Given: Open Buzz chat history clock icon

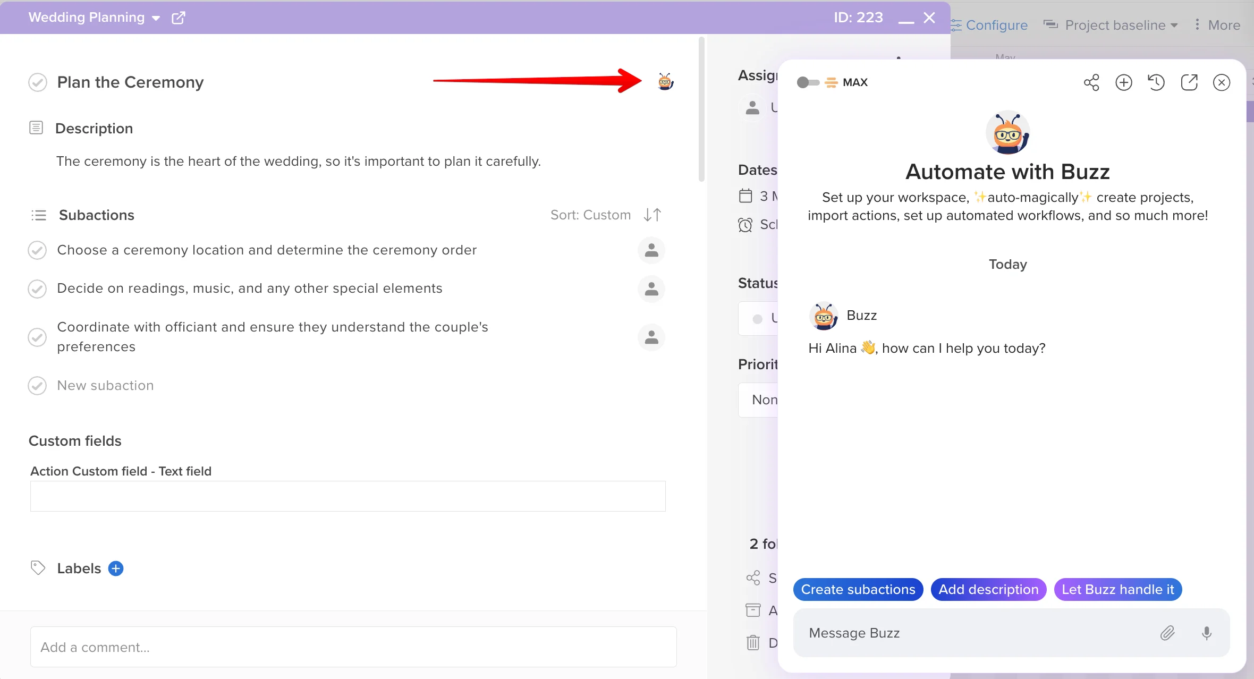Looking at the screenshot, I should click(x=1156, y=82).
